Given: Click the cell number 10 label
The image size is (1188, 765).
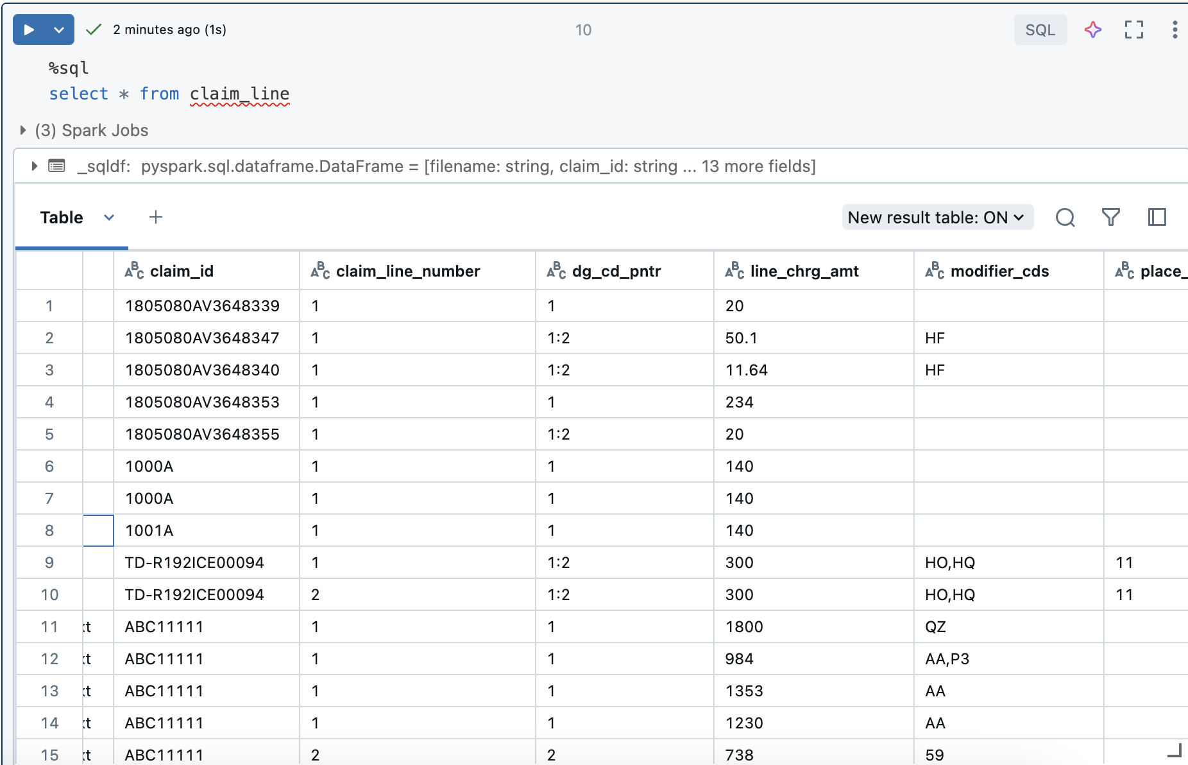Looking at the screenshot, I should [583, 30].
